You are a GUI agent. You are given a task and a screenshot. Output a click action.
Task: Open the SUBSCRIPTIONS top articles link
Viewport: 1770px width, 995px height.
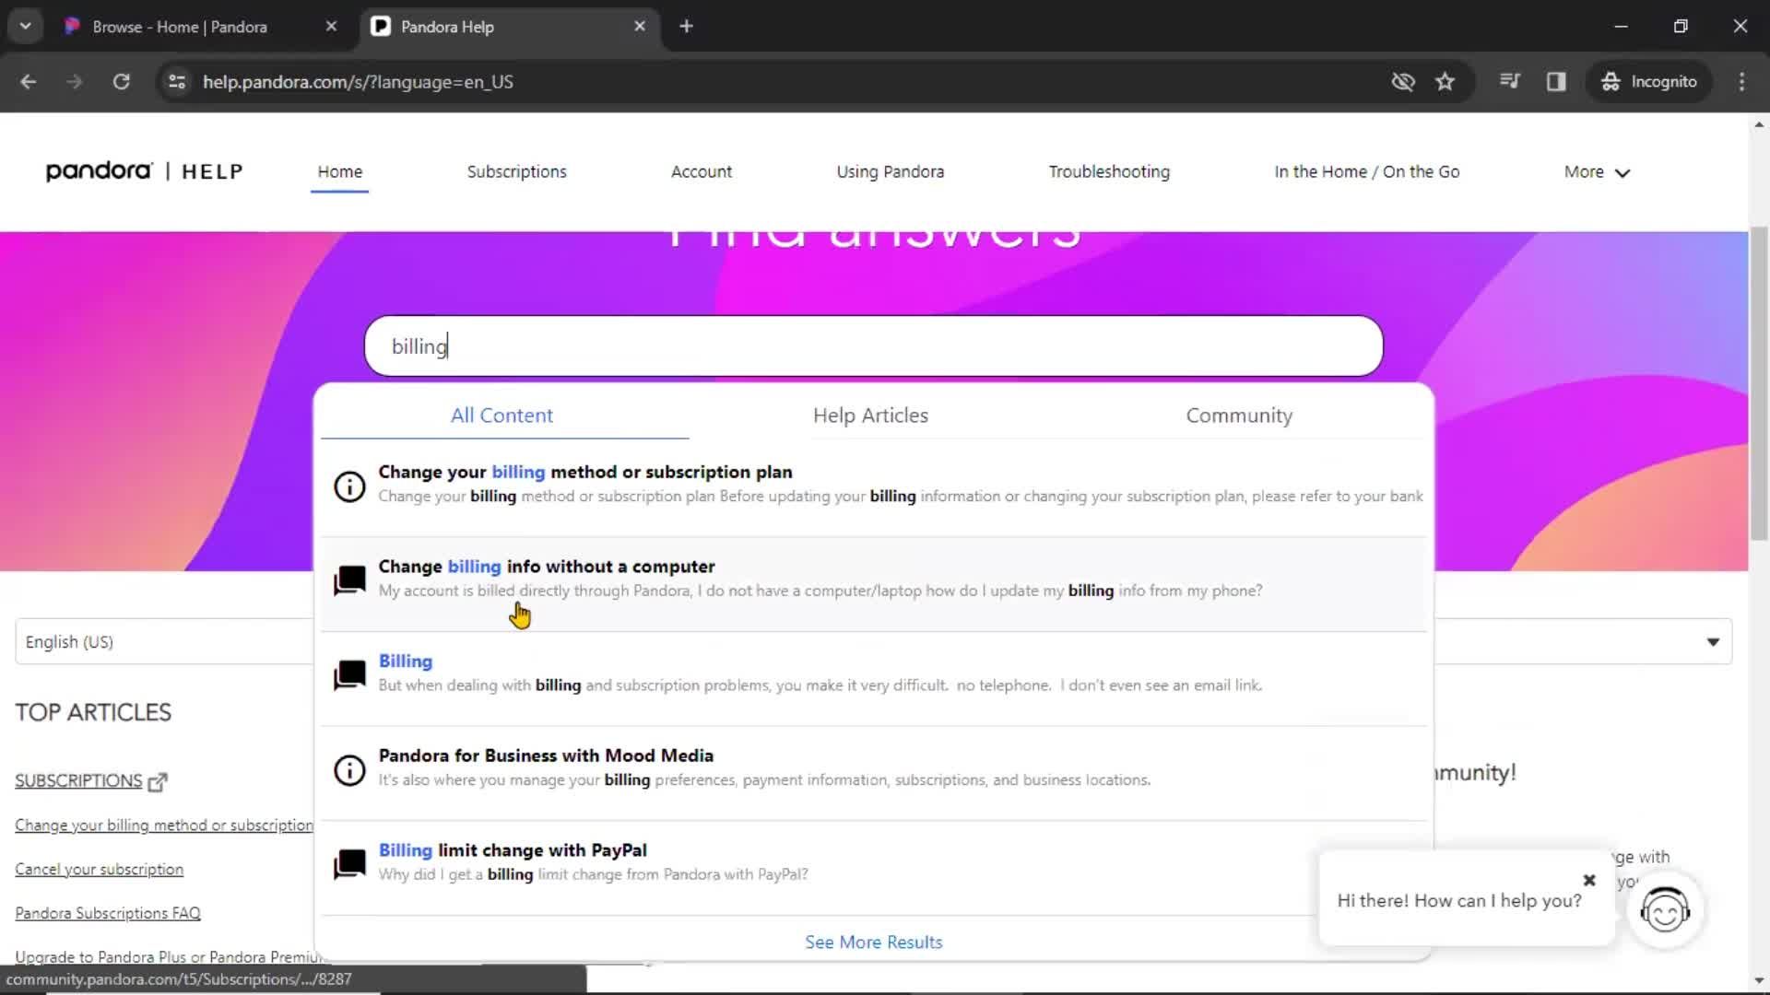pos(78,781)
